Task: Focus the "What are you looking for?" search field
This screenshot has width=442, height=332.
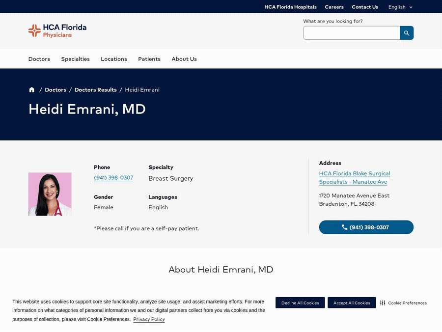Action: pyautogui.click(x=351, y=33)
